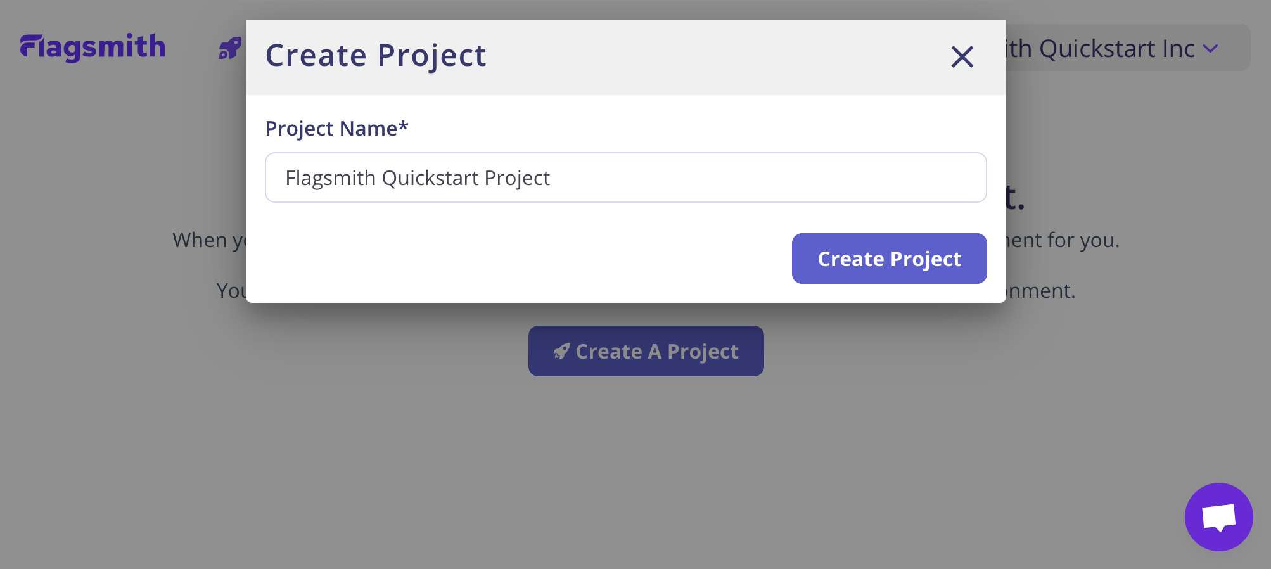Click the 'ent for you.' text fragment
The height and width of the screenshot is (569, 1271).
click(x=1063, y=240)
